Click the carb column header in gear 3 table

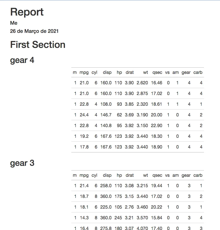[x=198, y=175]
